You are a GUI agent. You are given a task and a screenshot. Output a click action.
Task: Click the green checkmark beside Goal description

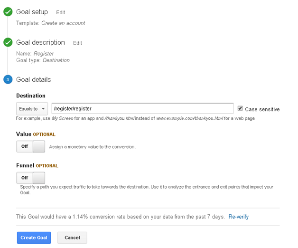coord(8,42)
